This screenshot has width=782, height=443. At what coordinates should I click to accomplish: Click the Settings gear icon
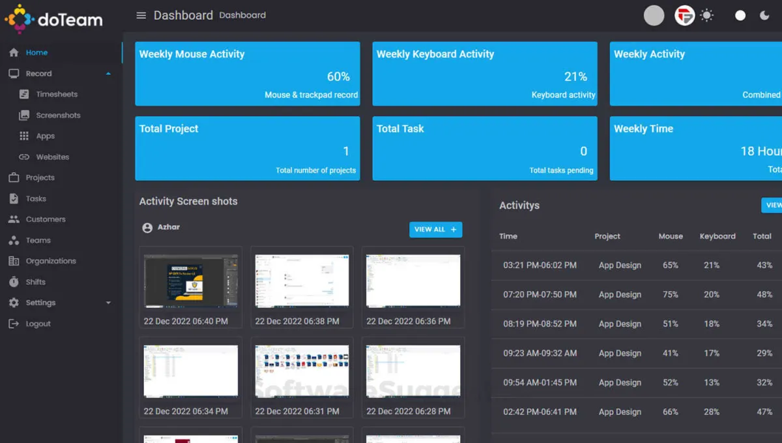14,303
